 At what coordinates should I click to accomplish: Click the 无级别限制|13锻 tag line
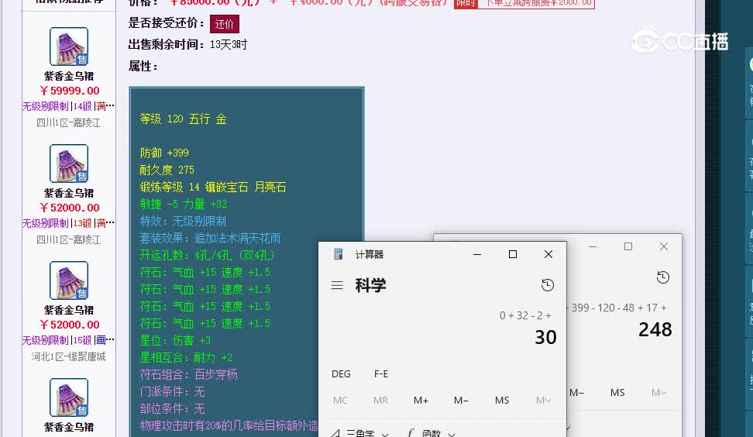68,223
